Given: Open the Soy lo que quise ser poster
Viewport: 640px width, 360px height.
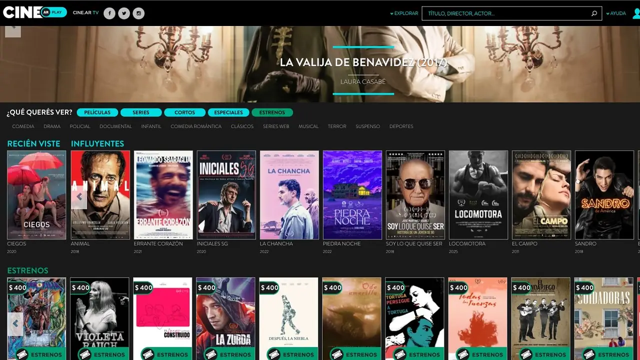Looking at the screenshot, I should coord(415,195).
